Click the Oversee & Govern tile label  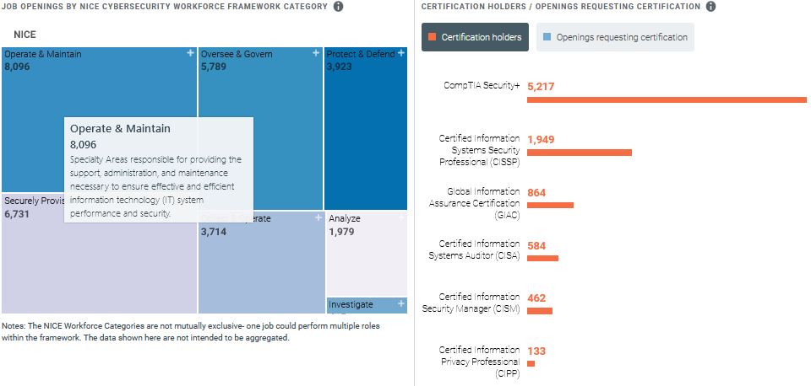(237, 55)
